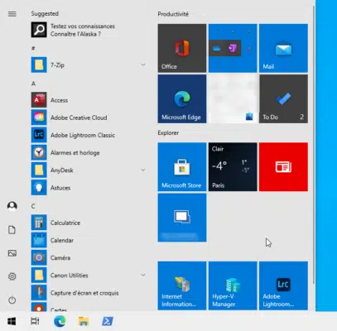Click the Start button on taskbar

pos(12,321)
